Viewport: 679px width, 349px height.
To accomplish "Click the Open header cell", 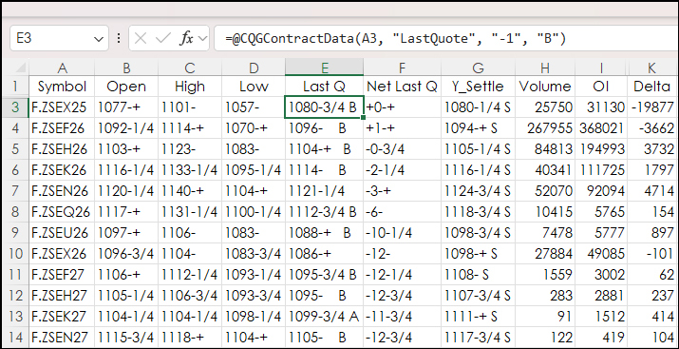I will click(126, 87).
